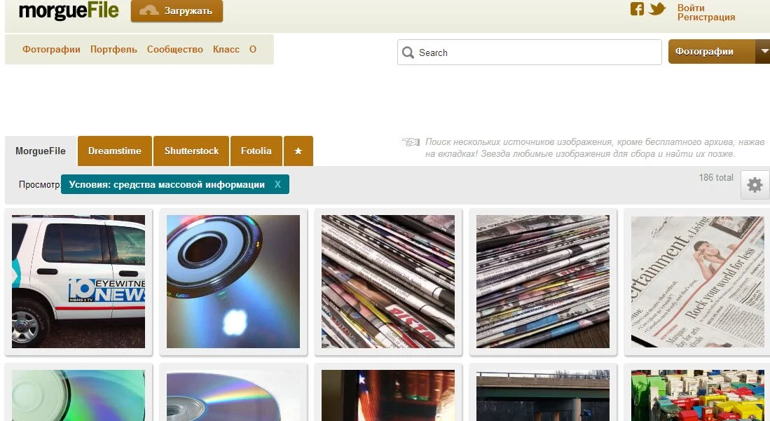Switch to the MorgueFile tab
Image resolution: width=770 pixels, height=421 pixels.
[x=41, y=151]
